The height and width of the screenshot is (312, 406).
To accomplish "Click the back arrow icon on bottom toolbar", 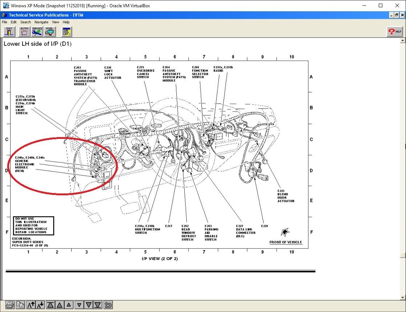I will 107,305.
